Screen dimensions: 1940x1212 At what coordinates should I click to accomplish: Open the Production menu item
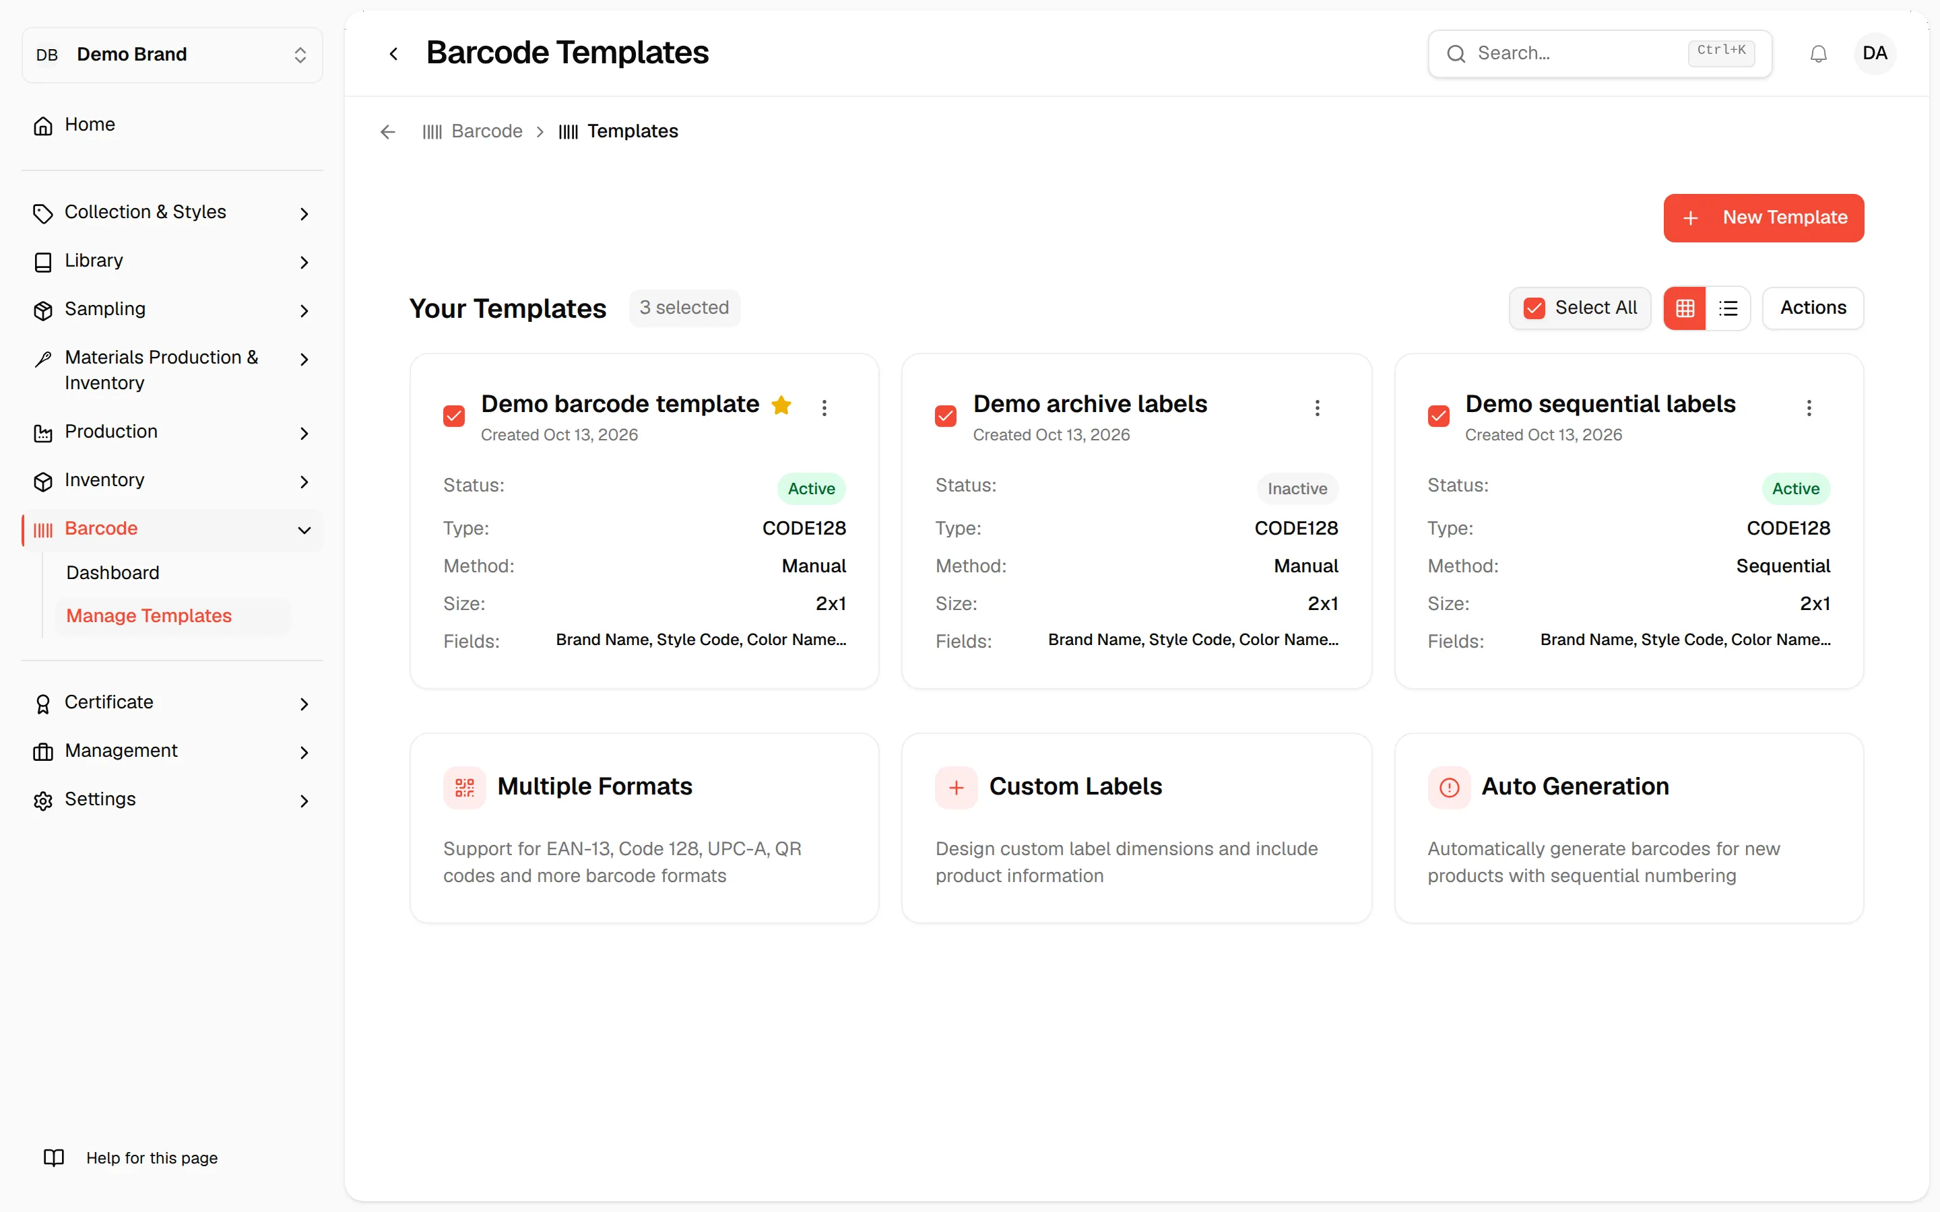(172, 432)
